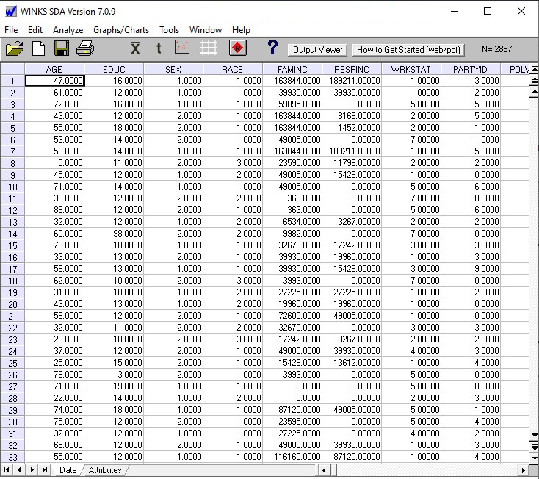
Task: Select the AGE column header
Action: click(x=54, y=69)
